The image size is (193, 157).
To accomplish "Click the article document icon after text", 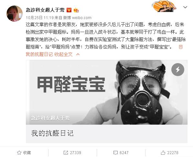I will (181, 47).
